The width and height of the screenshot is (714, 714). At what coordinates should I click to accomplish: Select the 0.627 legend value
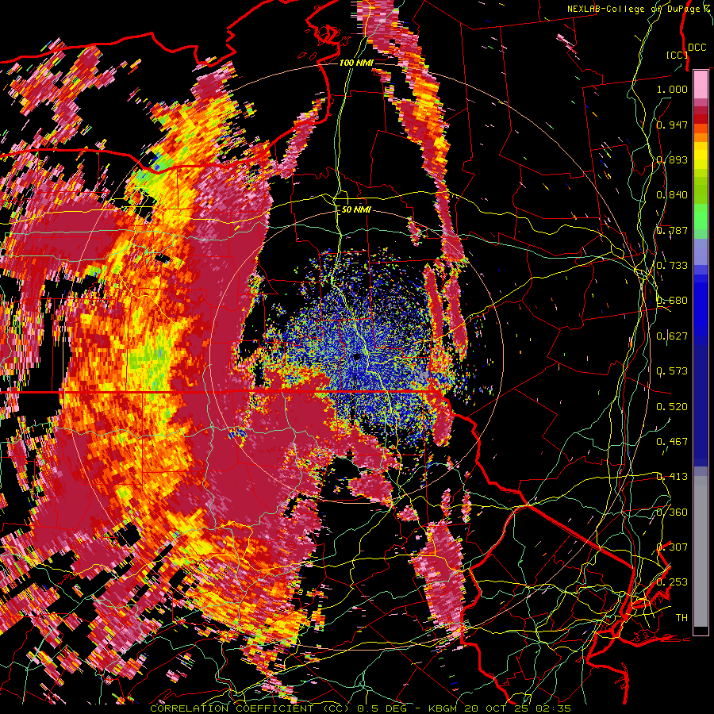tap(672, 336)
